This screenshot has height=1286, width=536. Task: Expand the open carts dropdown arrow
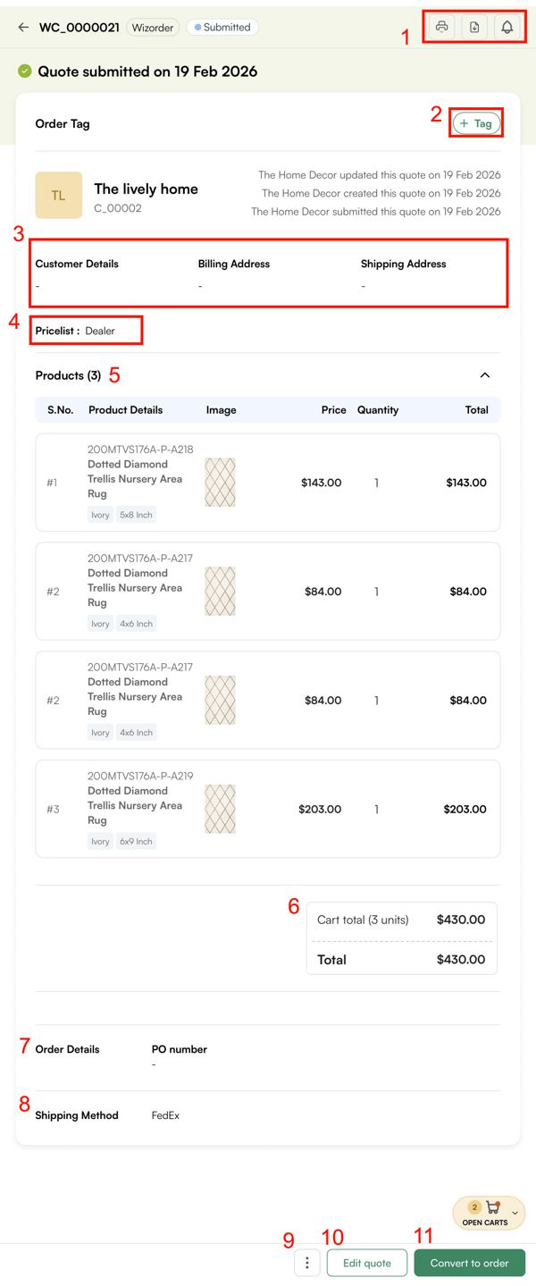point(515,1213)
